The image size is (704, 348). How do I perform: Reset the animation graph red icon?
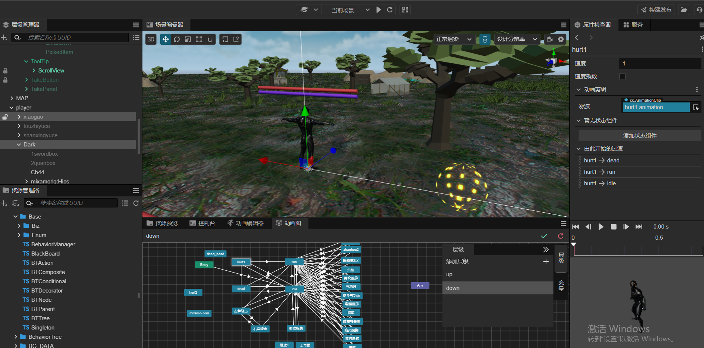pyautogui.click(x=560, y=236)
